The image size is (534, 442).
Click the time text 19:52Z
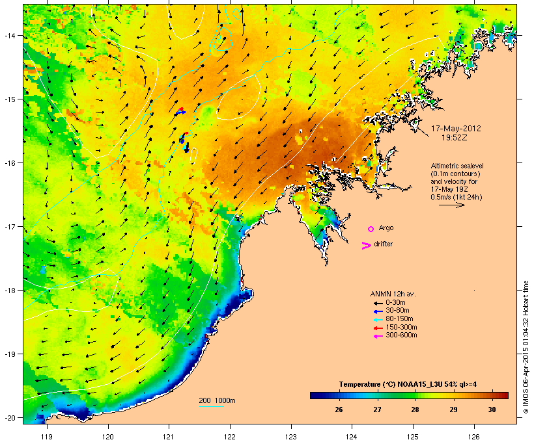(x=455, y=138)
